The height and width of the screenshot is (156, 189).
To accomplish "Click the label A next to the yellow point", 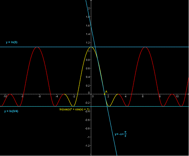I will [x=106, y=92].
